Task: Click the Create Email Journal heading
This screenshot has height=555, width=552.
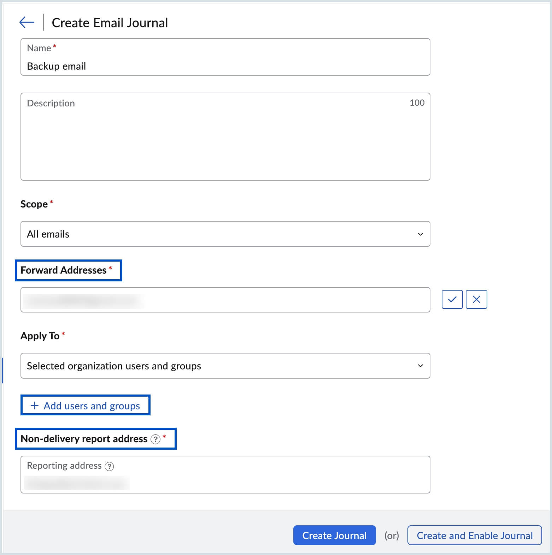Action: coord(110,23)
